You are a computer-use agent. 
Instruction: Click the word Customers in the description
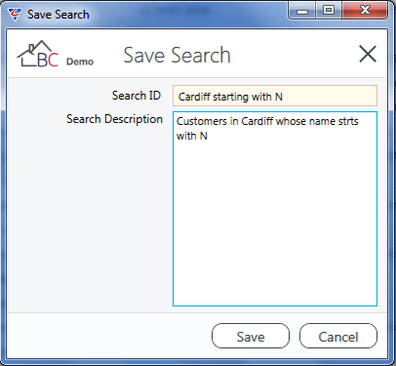[202, 121]
